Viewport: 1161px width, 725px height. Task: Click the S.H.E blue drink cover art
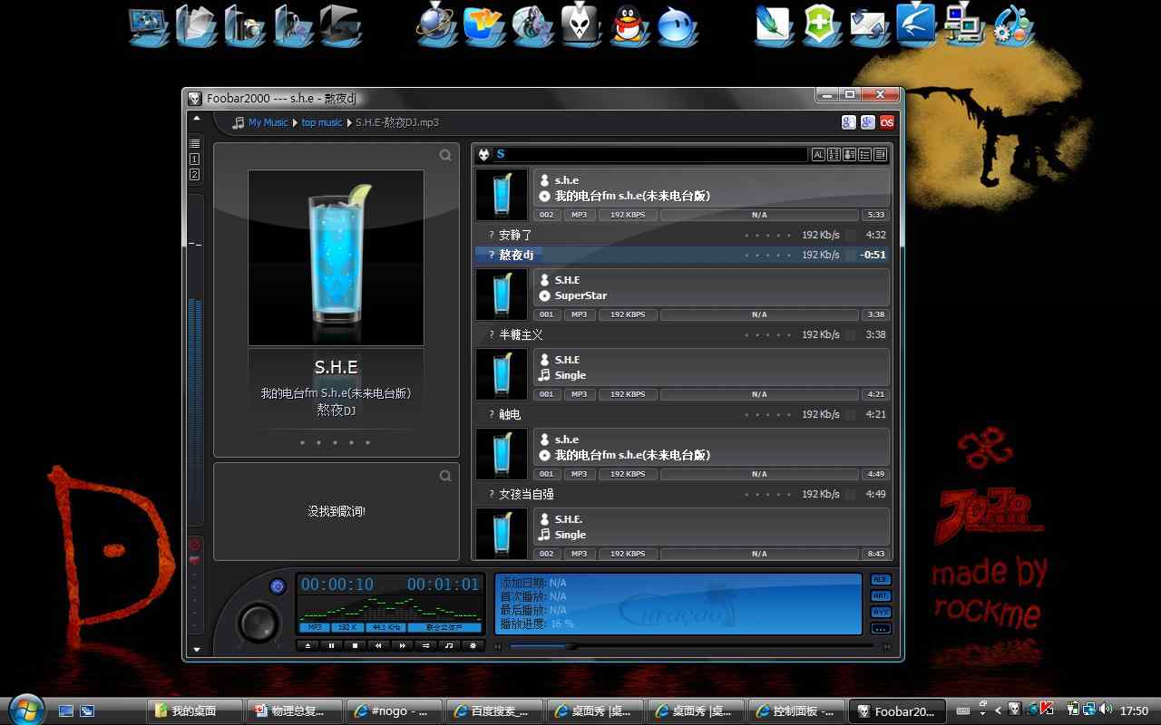[336, 257]
